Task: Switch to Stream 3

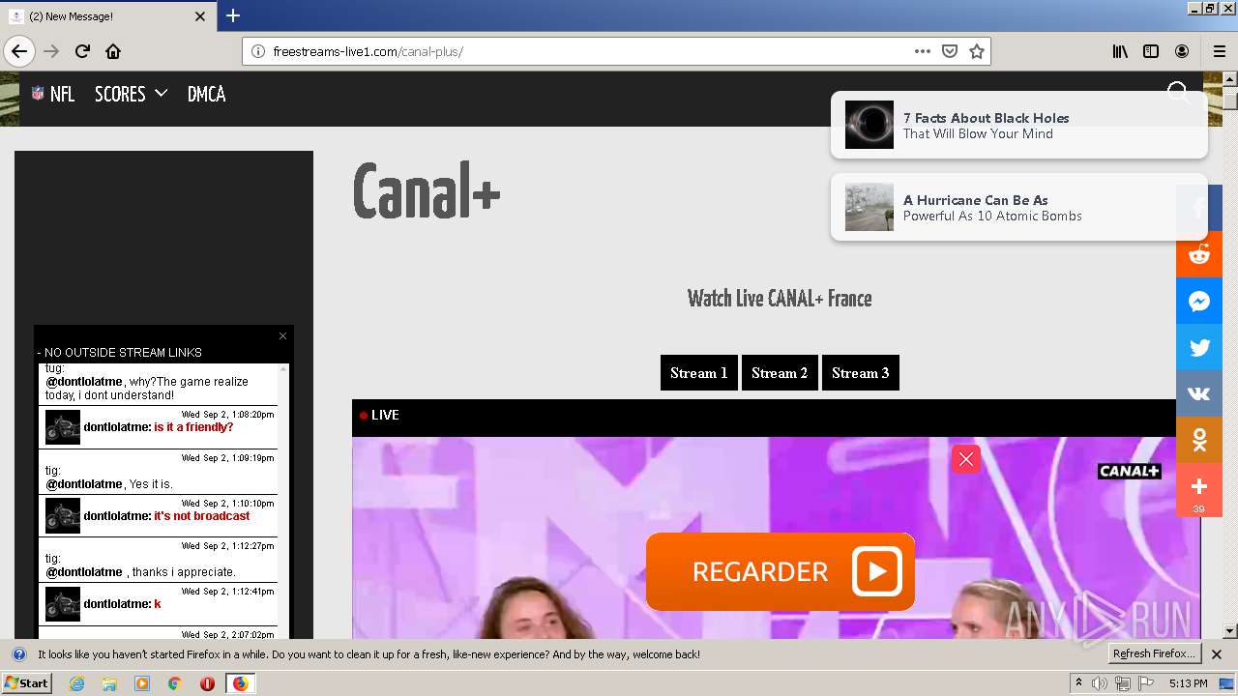Action: (x=861, y=373)
